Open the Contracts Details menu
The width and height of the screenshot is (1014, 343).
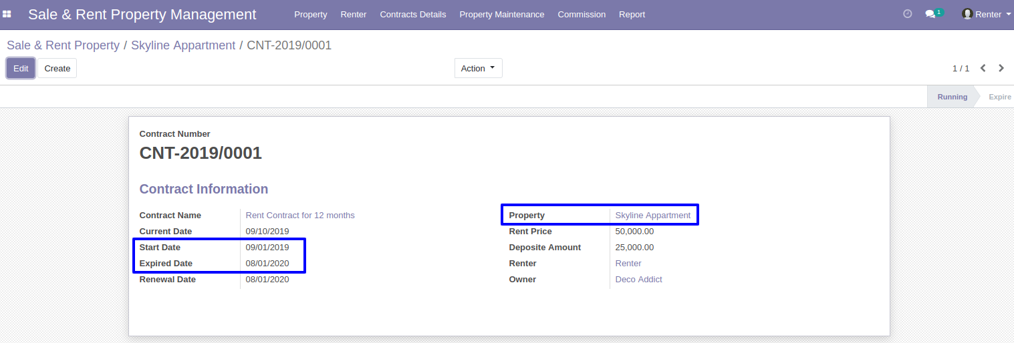click(413, 14)
